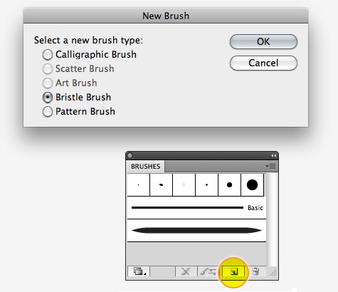Collapse the Brushes panel with double-arrow icon
This screenshot has height=292, width=338.
click(273, 155)
